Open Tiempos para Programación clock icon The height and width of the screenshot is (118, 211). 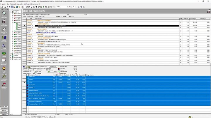pos(4,71)
